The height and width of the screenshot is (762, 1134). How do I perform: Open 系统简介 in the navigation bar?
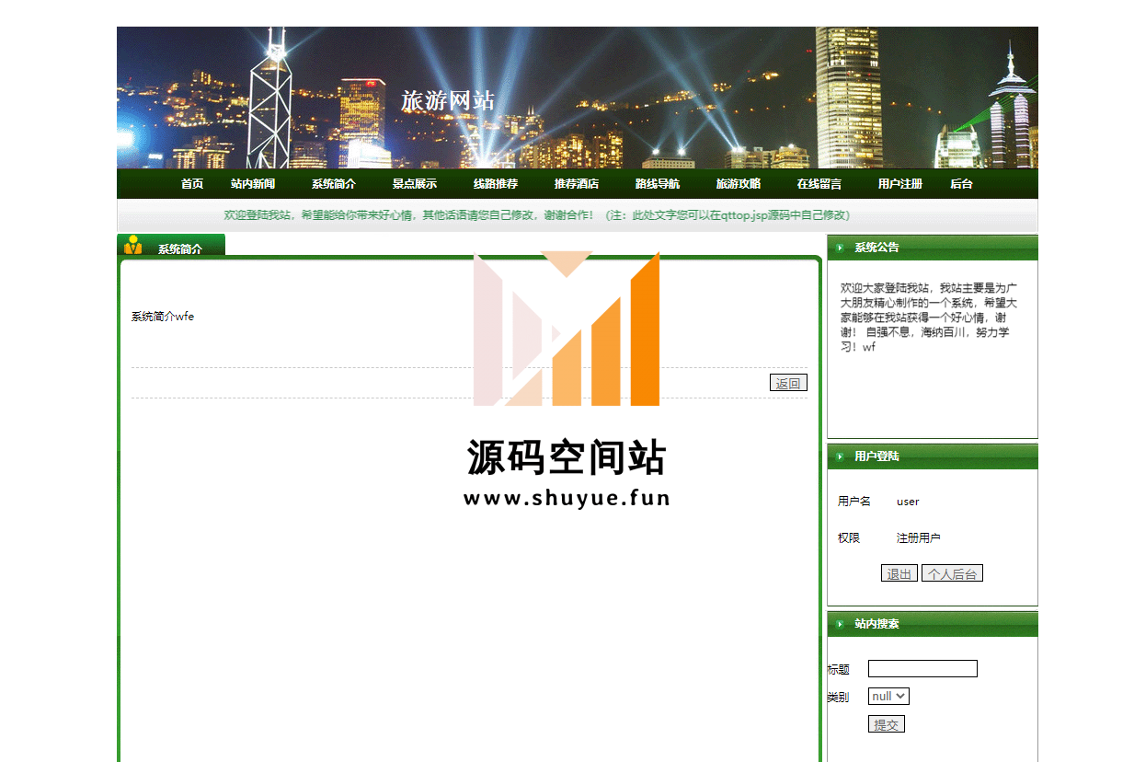(334, 184)
